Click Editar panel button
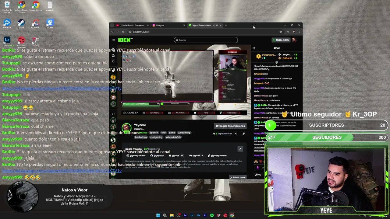 (238, 177)
